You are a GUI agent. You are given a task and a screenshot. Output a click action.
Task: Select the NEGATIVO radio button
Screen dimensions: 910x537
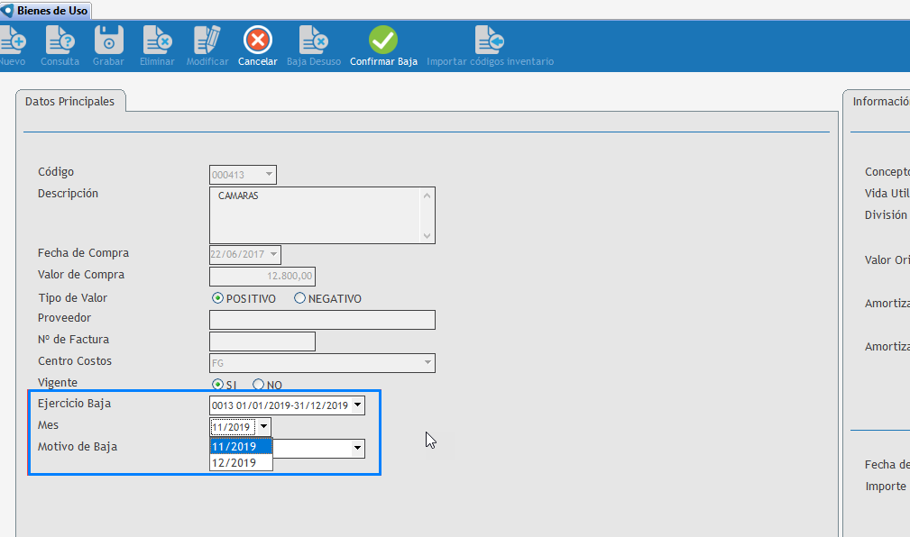click(300, 299)
